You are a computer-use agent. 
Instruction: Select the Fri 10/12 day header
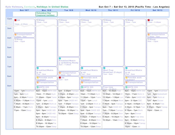(x=135, y=10)
